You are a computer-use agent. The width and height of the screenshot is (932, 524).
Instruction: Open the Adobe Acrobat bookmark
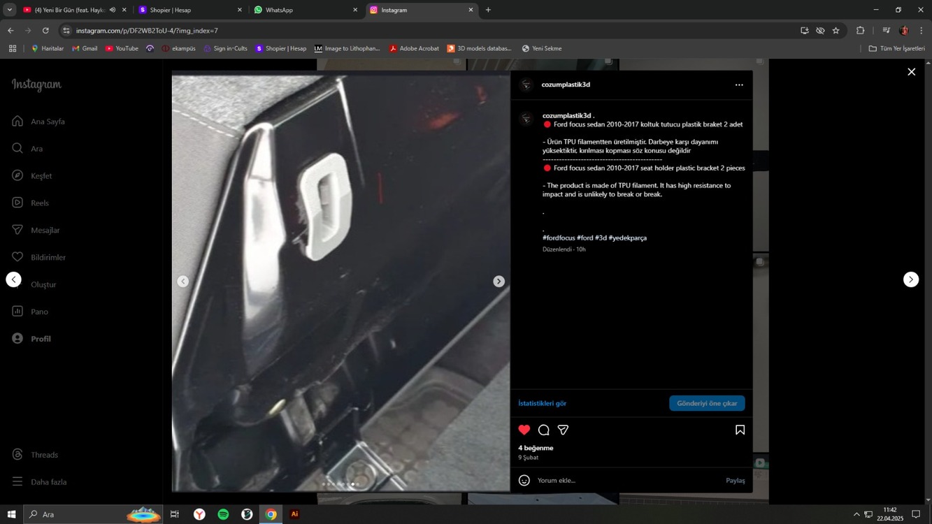(414, 49)
